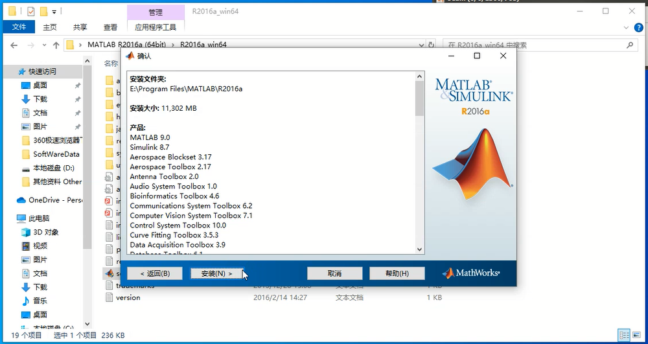648x344 pixels.
Task: Select Simulink 8.7 in product list
Action: pos(150,147)
